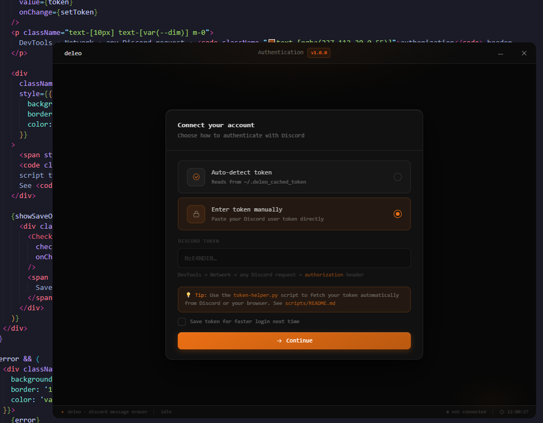Click the "error && (" line in the editor
This screenshot has height=423, width=543.
[20, 359]
